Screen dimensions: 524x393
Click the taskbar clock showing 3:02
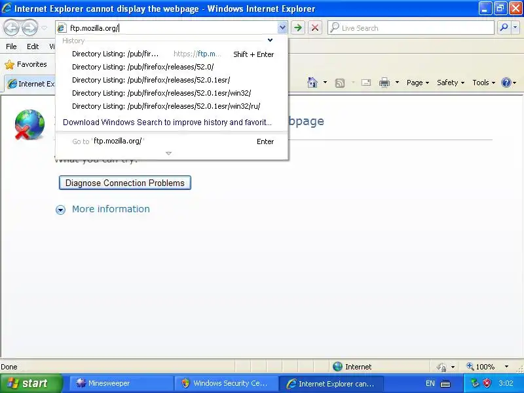506,383
